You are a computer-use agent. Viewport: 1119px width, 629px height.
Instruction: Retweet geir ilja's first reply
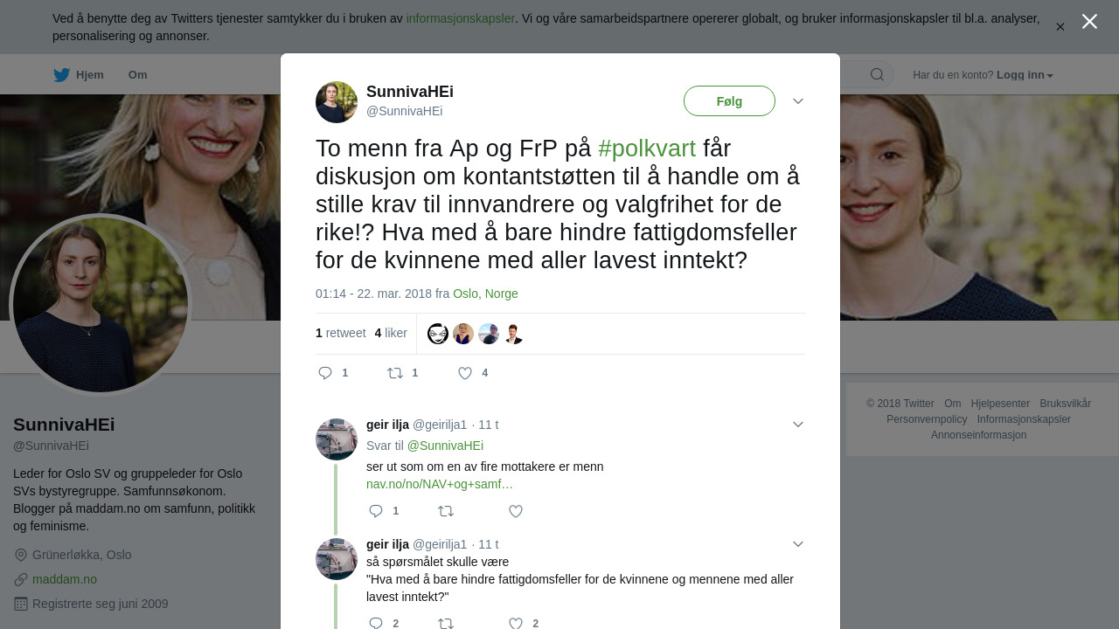(446, 511)
